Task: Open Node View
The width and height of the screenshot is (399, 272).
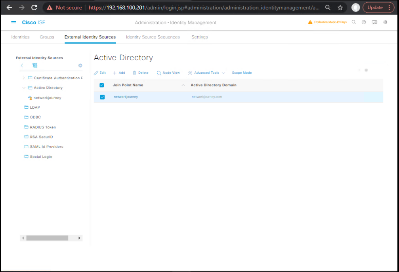Action: coord(168,73)
